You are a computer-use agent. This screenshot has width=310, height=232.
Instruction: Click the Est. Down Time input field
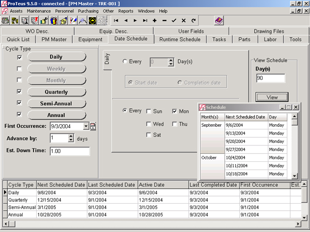[x=70, y=151]
